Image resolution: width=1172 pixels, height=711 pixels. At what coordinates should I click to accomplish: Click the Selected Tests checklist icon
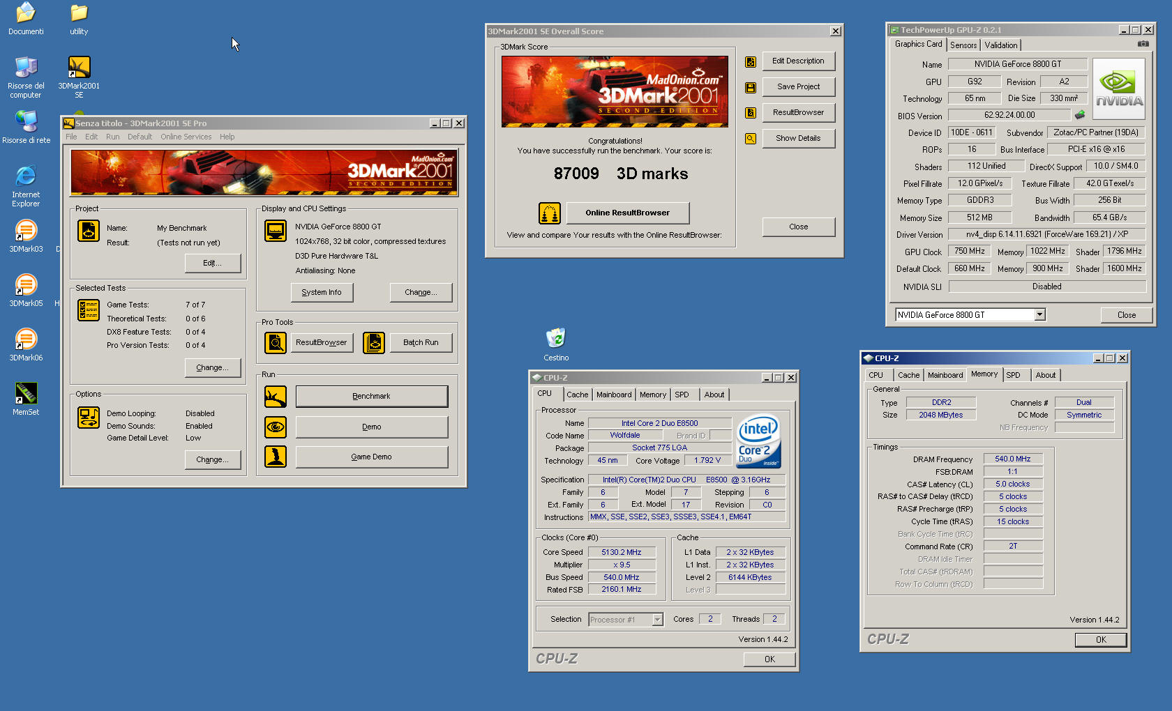pyautogui.click(x=89, y=310)
